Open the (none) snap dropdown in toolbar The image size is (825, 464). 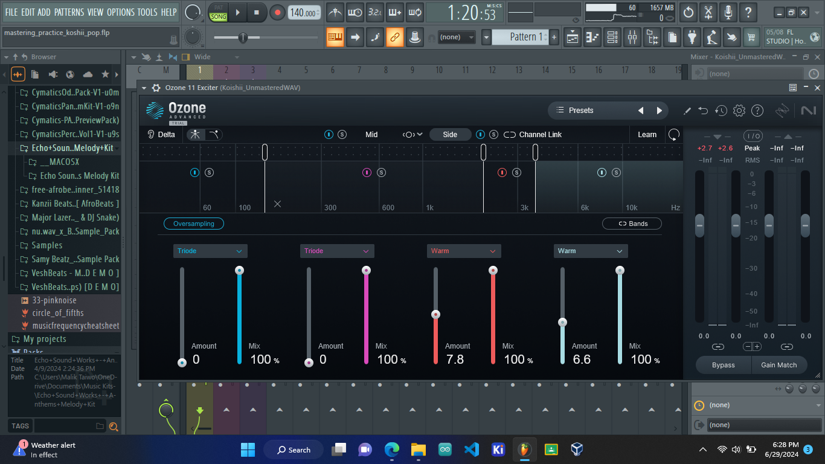[x=456, y=37]
